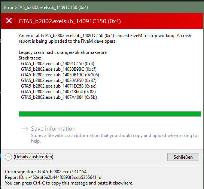204x189 pixels.
Task: Select stack line sub_1407A4084 (0x5b)
Action: coord(59,97)
